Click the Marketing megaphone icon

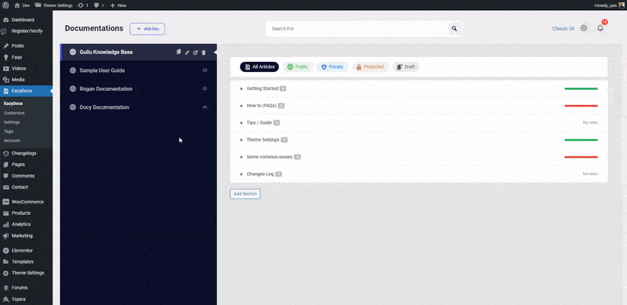[x=6, y=235]
